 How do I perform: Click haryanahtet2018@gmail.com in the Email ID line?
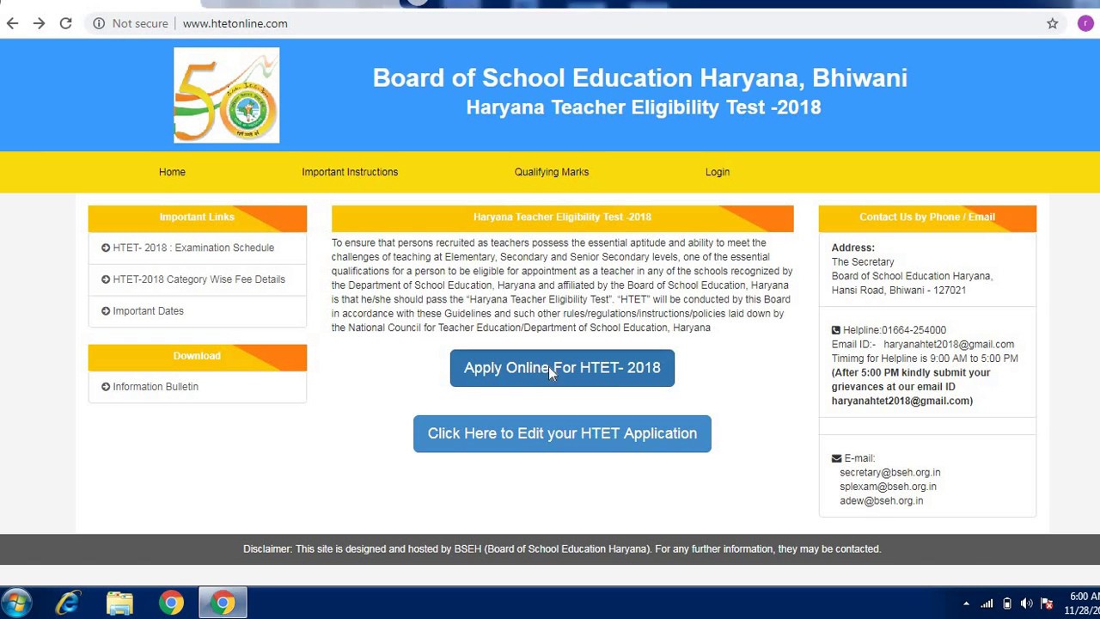(949, 344)
